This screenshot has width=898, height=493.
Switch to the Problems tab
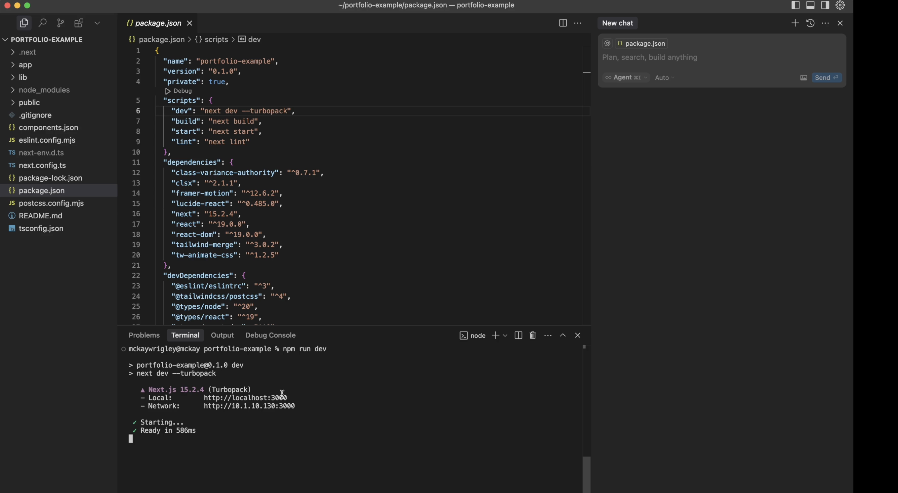pyautogui.click(x=144, y=335)
